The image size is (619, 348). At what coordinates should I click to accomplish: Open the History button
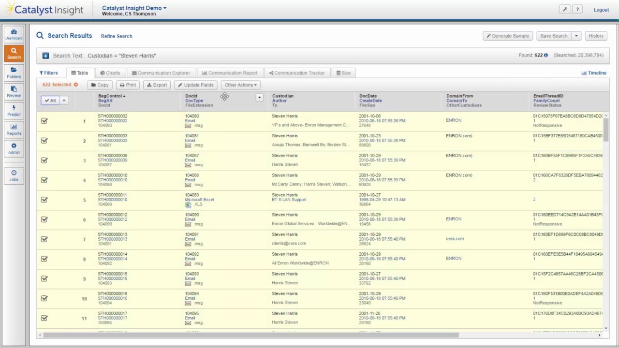tap(596, 36)
